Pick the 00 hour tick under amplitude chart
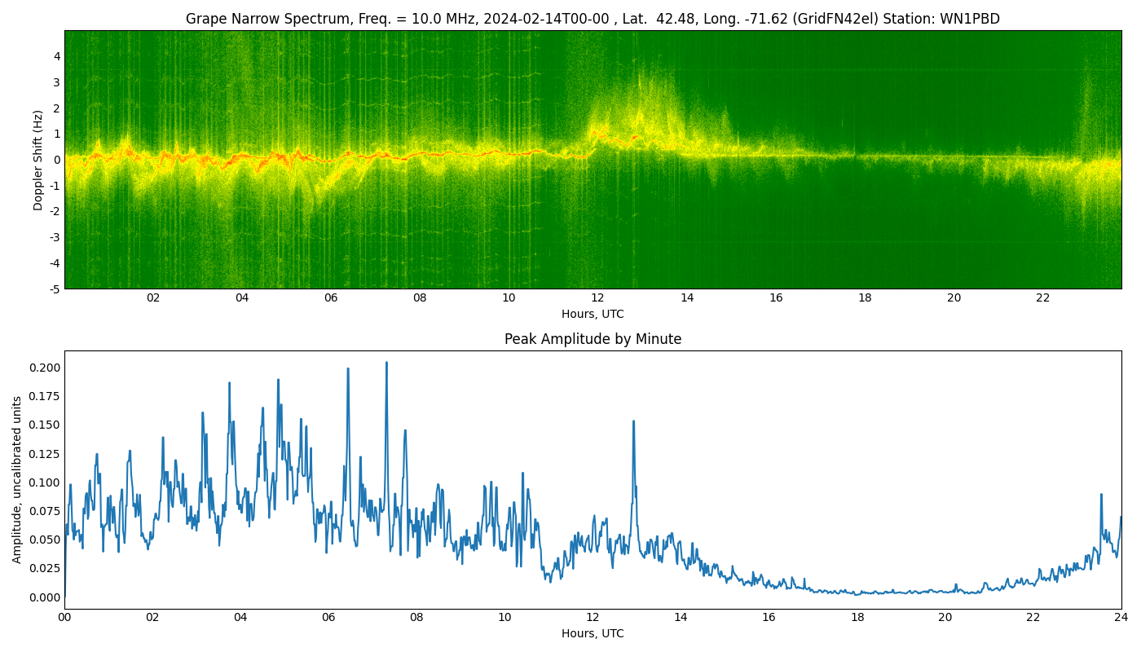 pos(64,618)
